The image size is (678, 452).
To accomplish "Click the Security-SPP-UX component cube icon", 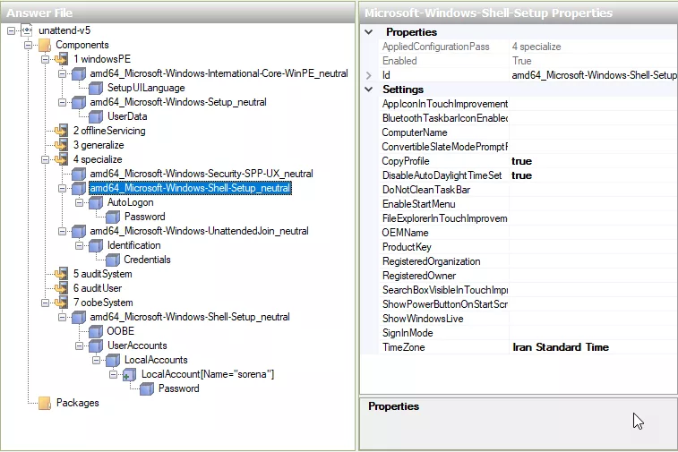I will [x=79, y=174].
